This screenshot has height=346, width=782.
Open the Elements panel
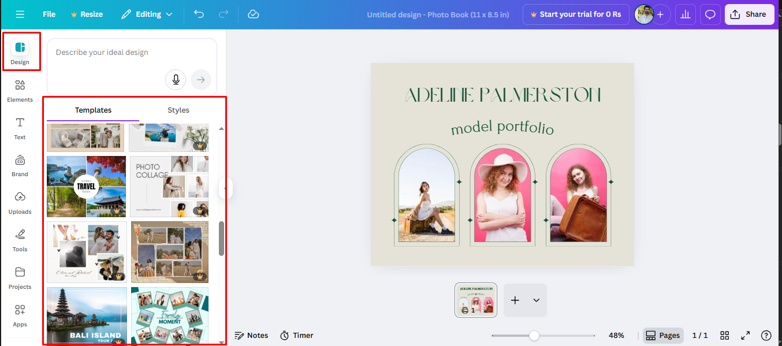click(x=20, y=90)
